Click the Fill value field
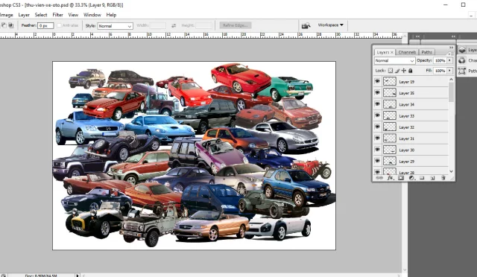This screenshot has height=277, width=477. pos(440,71)
